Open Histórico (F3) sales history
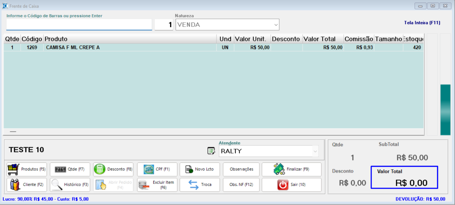455x205 pixels. pos(70,185)
